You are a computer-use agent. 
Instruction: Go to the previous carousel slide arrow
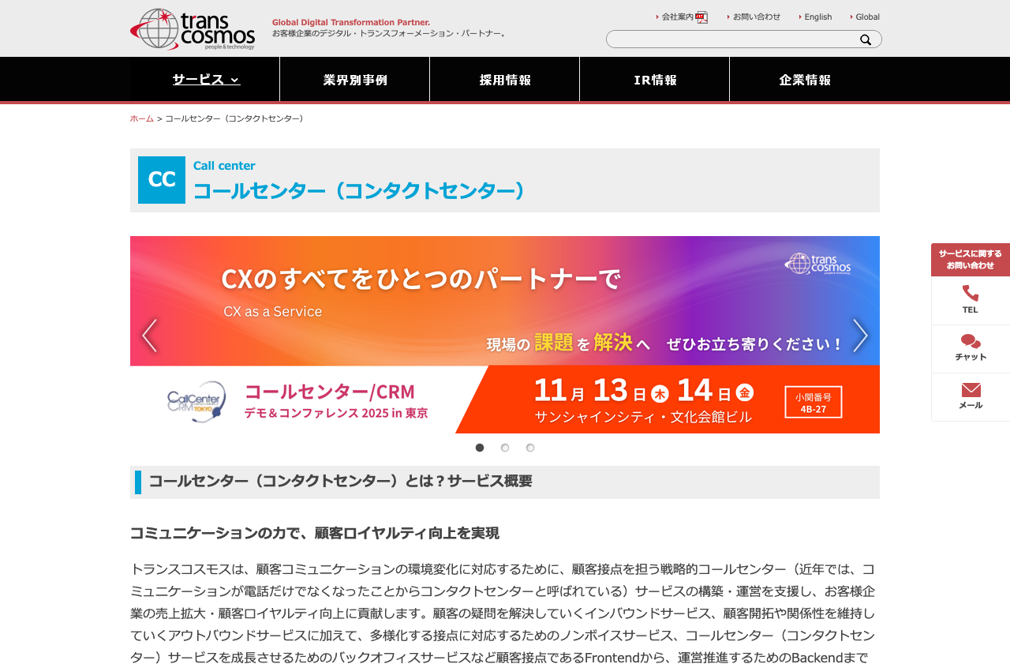point(149,336)
